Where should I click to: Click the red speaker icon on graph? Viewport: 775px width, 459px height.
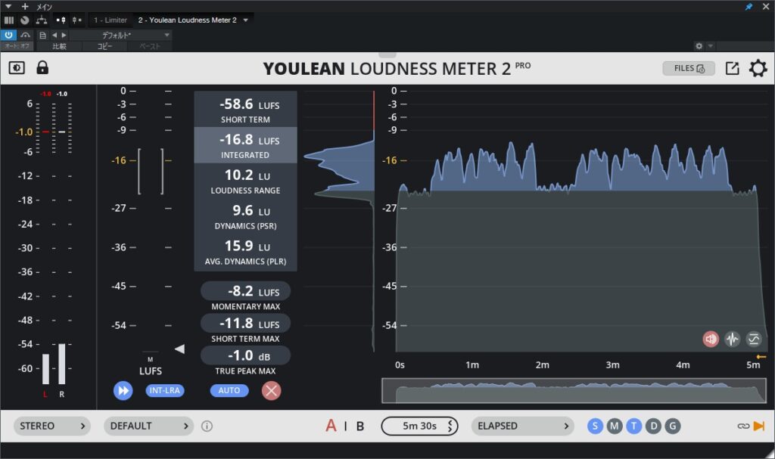(x=711, y=339)
